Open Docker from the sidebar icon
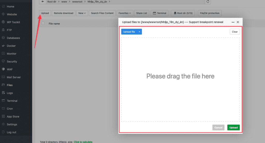The image size is (265, 143). (3, 46)
